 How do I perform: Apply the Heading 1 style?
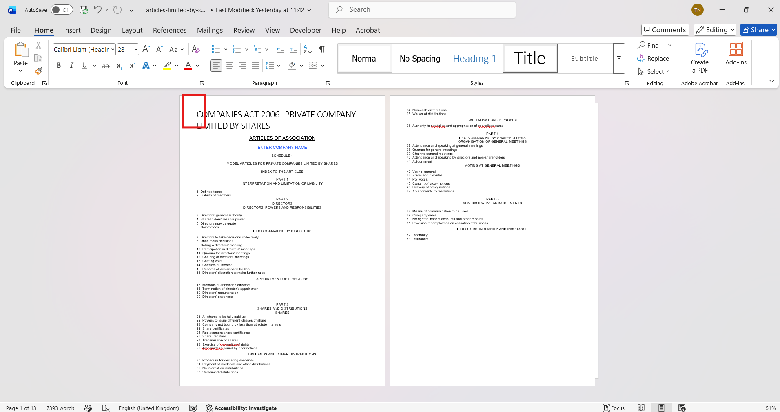tap(475, 59)
